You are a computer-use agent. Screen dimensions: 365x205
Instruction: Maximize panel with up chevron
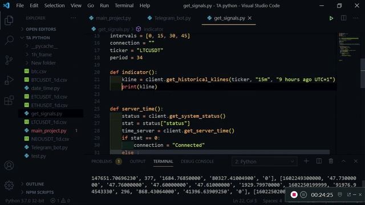point(343,161)
